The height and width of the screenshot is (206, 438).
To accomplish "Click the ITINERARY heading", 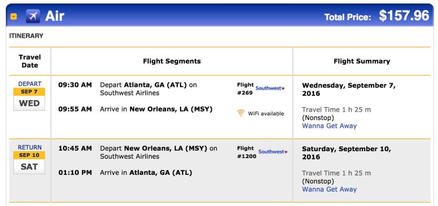I will 26,36.
